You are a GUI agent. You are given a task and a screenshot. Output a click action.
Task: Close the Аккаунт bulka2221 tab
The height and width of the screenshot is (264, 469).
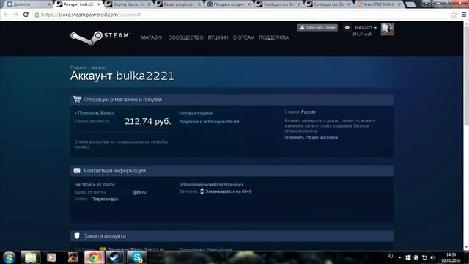coord(99,4)
